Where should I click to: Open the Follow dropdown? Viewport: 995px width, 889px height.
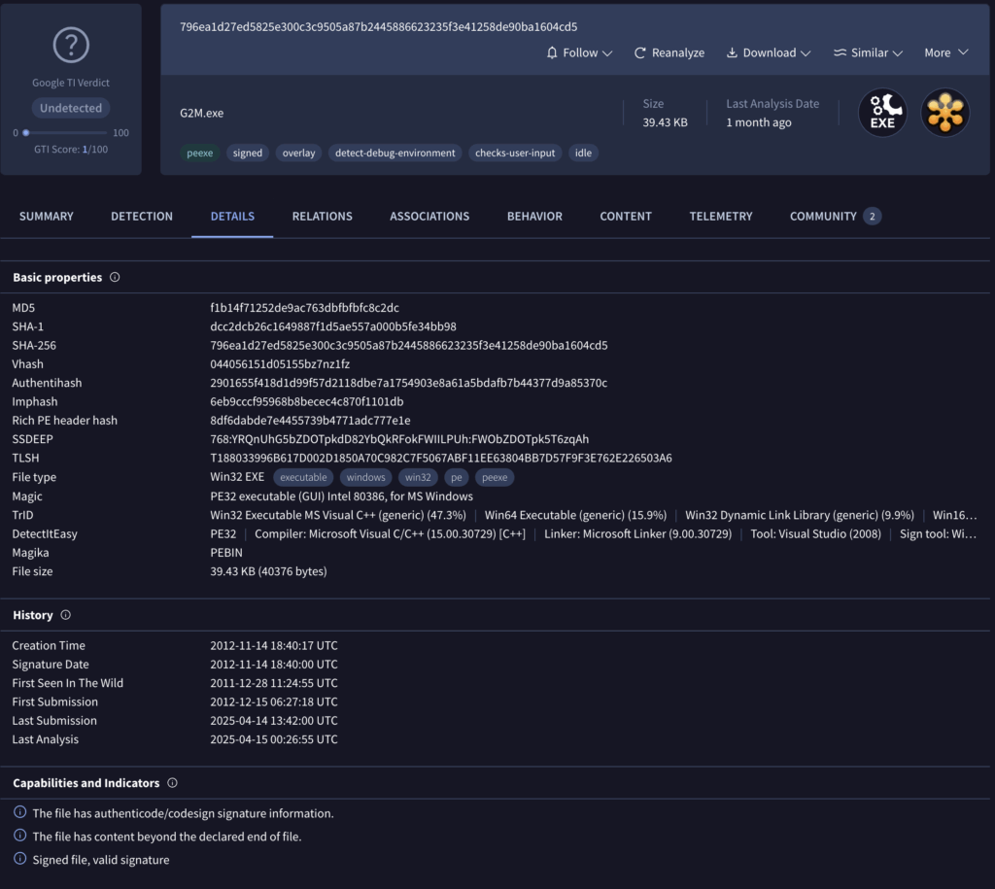coord(579,52)
